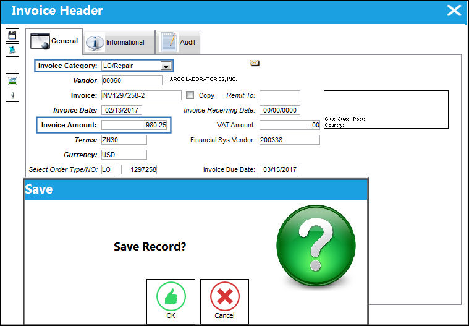Screen dimensions: 469x326
Task: Click the Invoice Amount field 980.25
Action: point(134,125)
